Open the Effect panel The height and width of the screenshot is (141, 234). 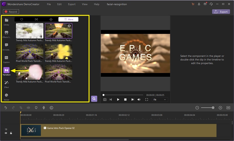[6, 84]
